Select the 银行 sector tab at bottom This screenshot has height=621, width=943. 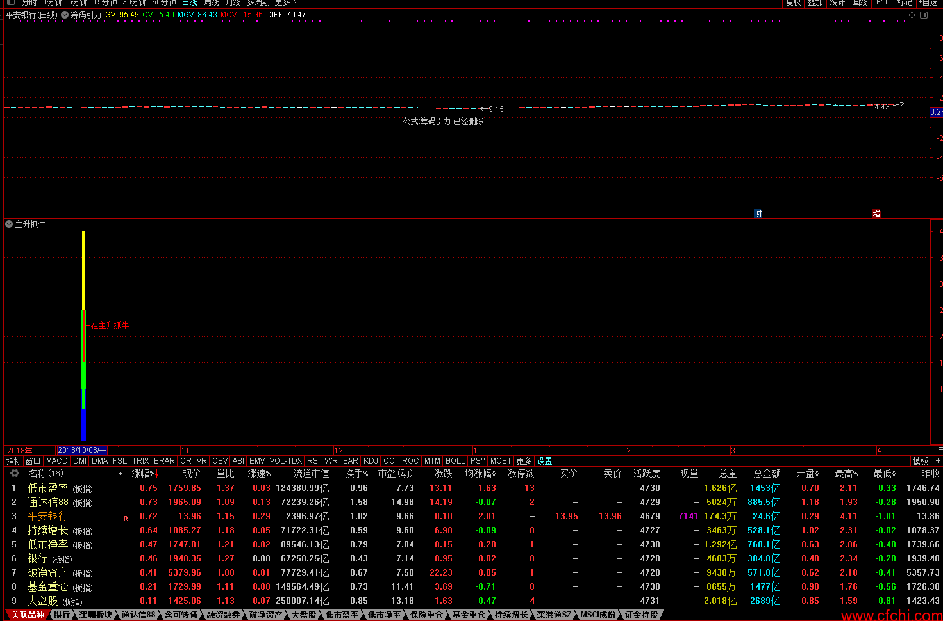click(62, 615)
